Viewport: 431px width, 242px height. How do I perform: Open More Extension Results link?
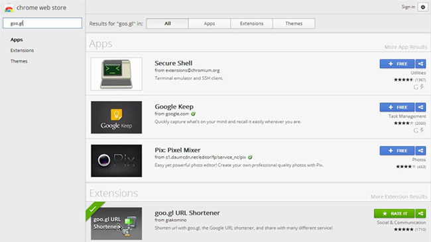(x=399, y=197)
